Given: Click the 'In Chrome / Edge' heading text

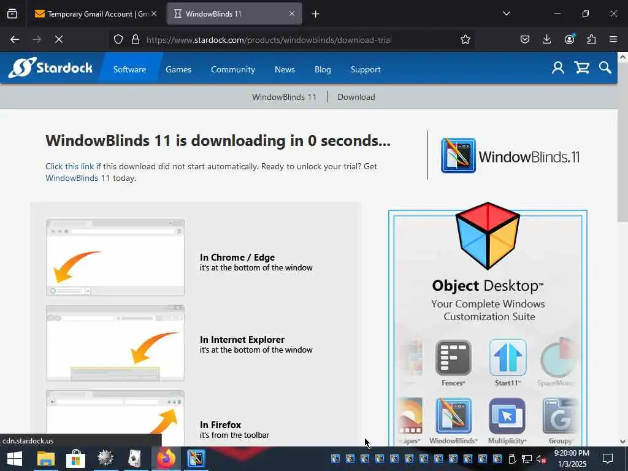Looking at the screenshot, I should pos(237,257).
